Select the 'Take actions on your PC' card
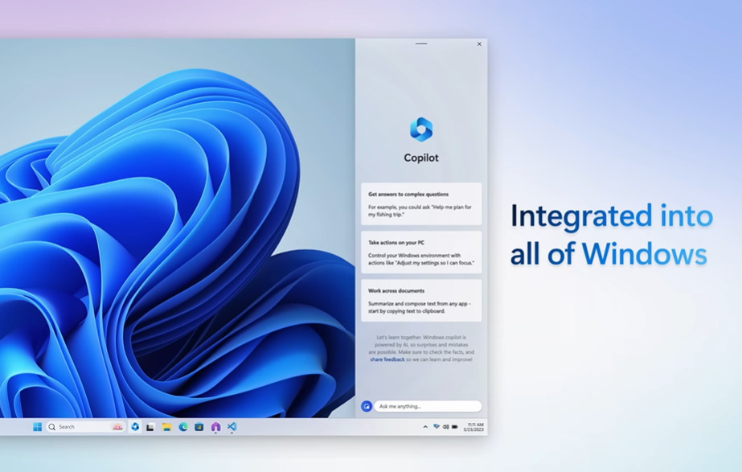 pyautogui.click(x=421, y=252)
